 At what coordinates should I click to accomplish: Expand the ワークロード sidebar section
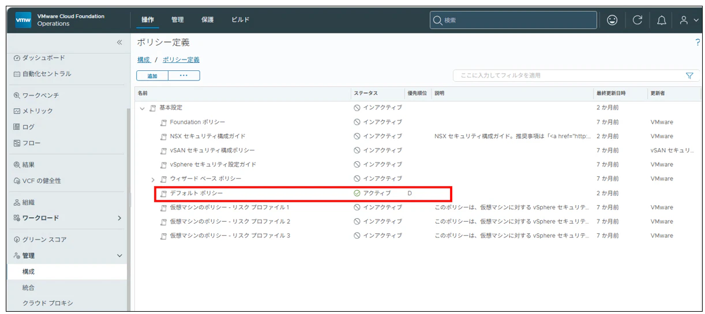pyautogui.click(x=119, y=218)
